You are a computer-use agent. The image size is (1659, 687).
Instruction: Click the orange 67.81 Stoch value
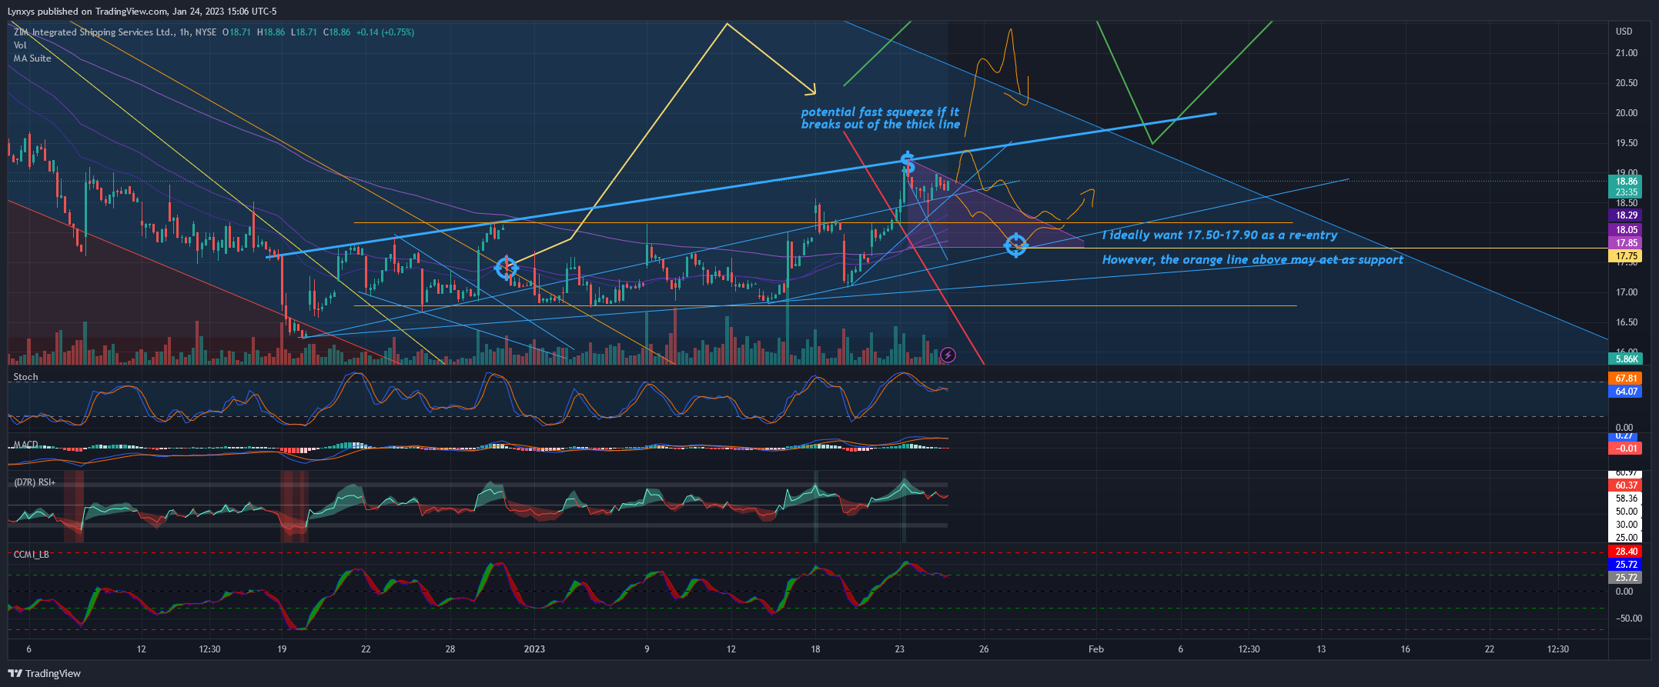[1626, 379]
